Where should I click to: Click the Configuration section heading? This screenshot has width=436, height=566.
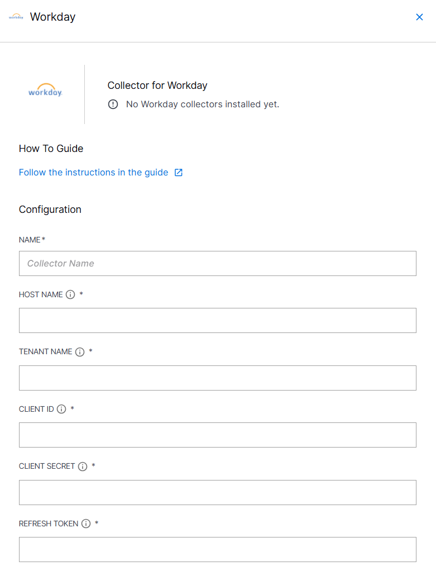pyautogui.click(x=50, y=210)
